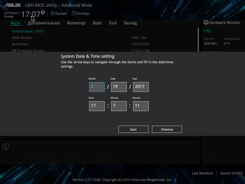245x184 pixels.
Task: Open the Tool tab
Action: 113,23
